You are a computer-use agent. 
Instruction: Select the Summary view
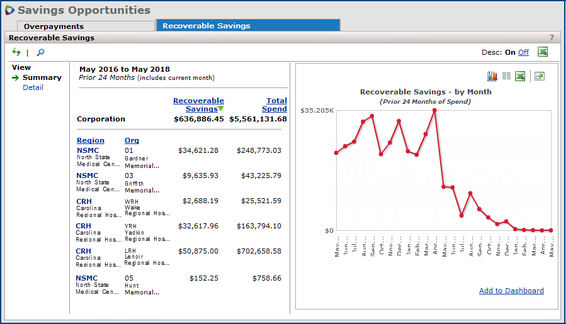tap(42, 77)
